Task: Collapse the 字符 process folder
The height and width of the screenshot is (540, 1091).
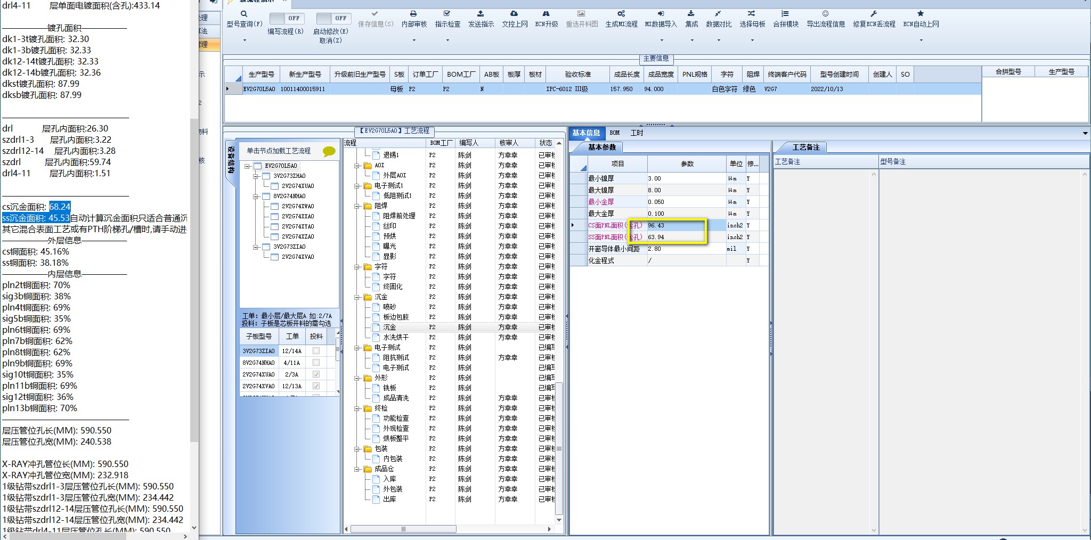Action: [x=357, y=267]
